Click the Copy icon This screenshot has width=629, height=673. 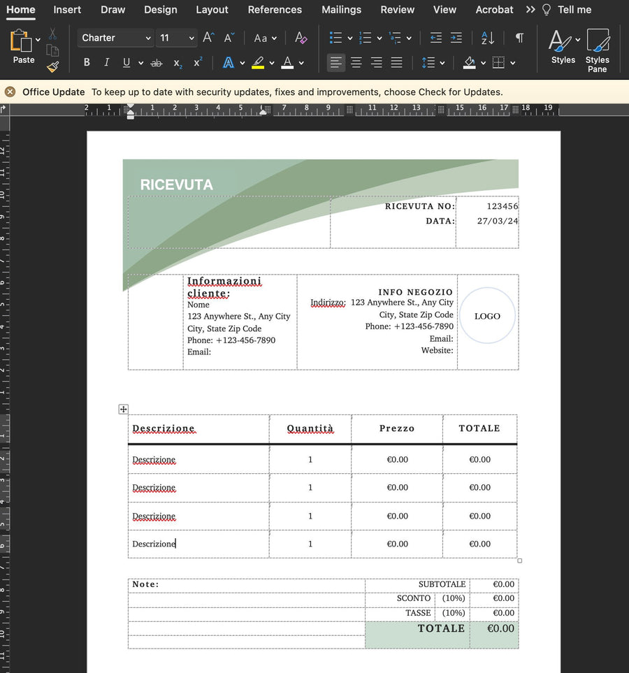[x=52, y=50]
